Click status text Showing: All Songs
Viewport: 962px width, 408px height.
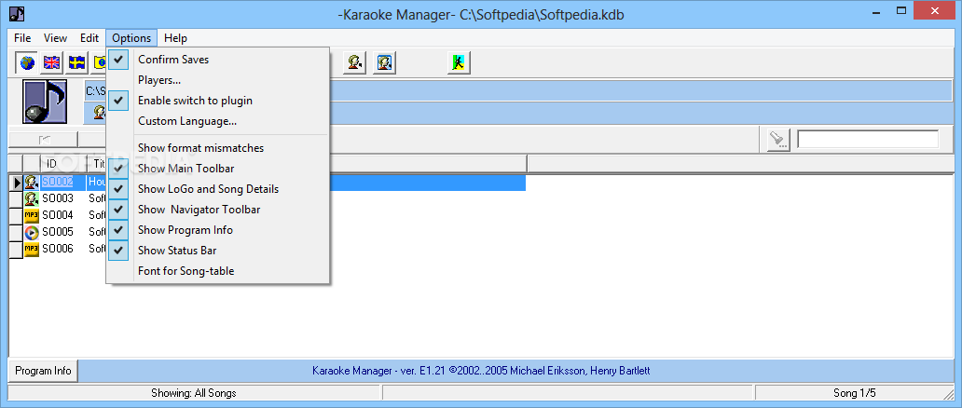[194, 393]
